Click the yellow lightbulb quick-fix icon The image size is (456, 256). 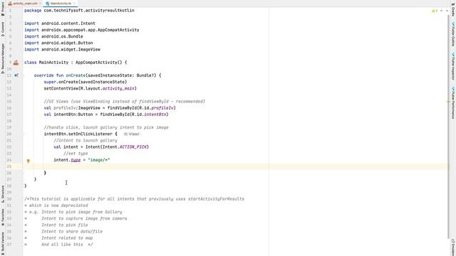[28, 161]
